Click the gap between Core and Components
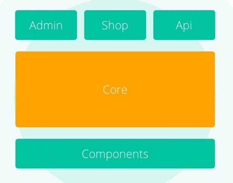This screenshot has height=183, width=233. point(115,133)
